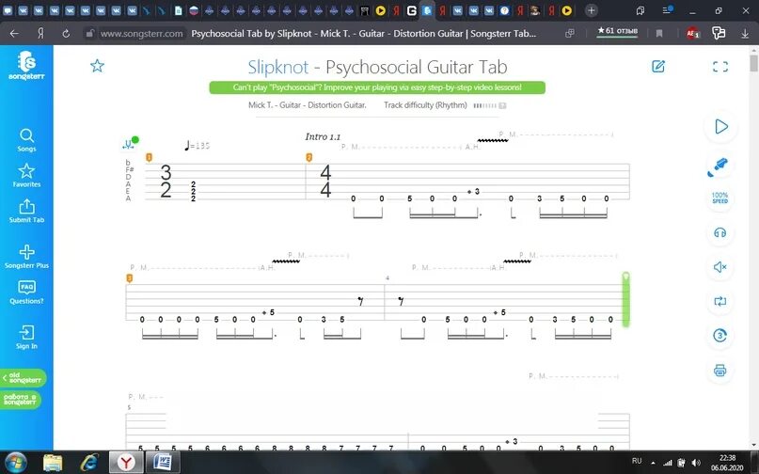The height and width of the screenshot is (474, 759).
Task: Go to Songsterr home via logo
Action: tap(26, 65)
